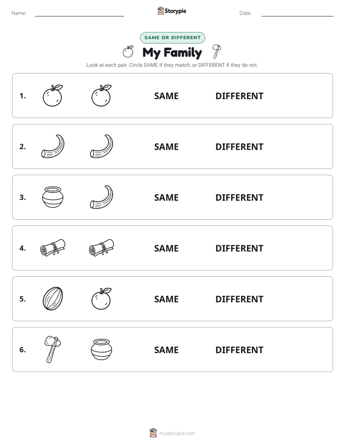345x447 pixels.
Task: Click the clay pot in row 3
Action: [53, 197]
